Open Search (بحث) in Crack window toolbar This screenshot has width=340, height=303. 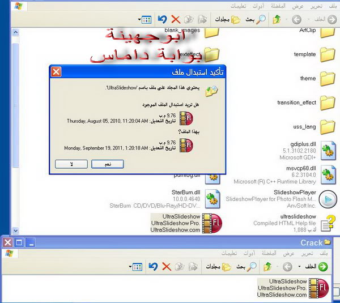coord(246,267)
